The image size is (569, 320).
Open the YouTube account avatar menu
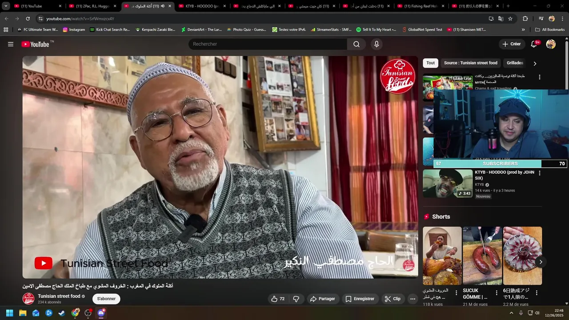pos(551,44)
